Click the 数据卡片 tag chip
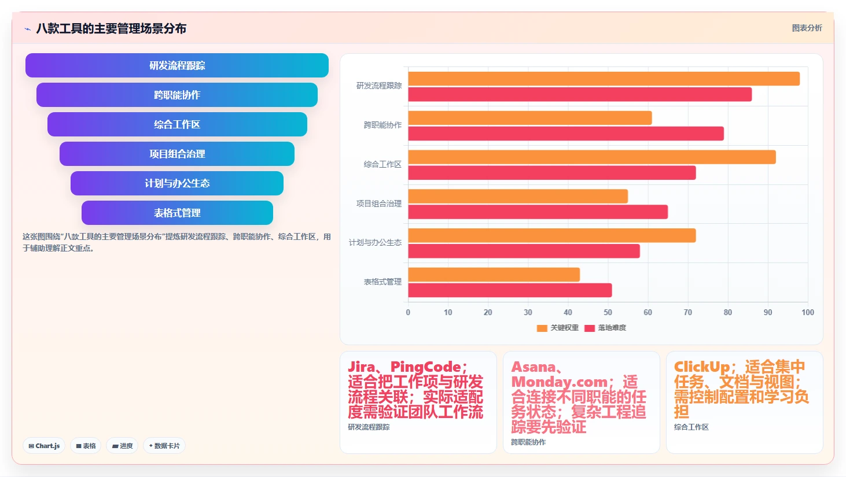 pos(164,446)
